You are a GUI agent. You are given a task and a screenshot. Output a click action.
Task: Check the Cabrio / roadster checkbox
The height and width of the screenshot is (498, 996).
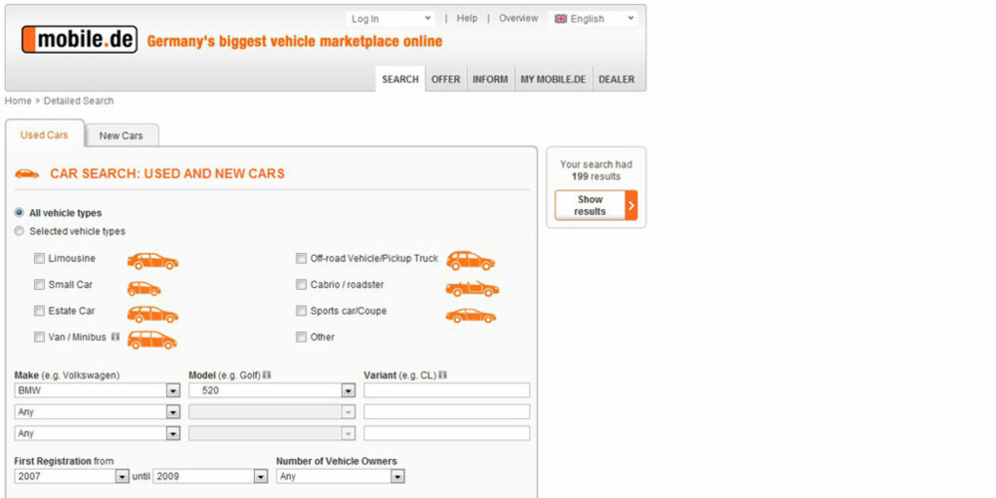click(301, 285)
